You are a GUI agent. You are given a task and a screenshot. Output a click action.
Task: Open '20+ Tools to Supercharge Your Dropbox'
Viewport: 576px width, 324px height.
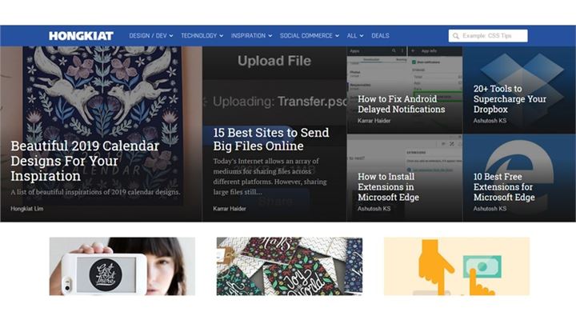[510, 98]
